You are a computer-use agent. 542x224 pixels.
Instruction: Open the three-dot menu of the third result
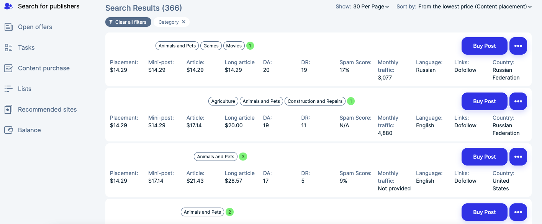518,157
